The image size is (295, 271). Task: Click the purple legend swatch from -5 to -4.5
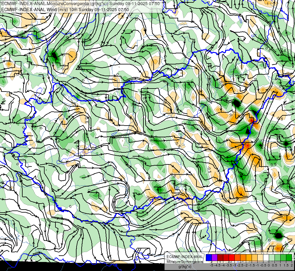(215, 258)
